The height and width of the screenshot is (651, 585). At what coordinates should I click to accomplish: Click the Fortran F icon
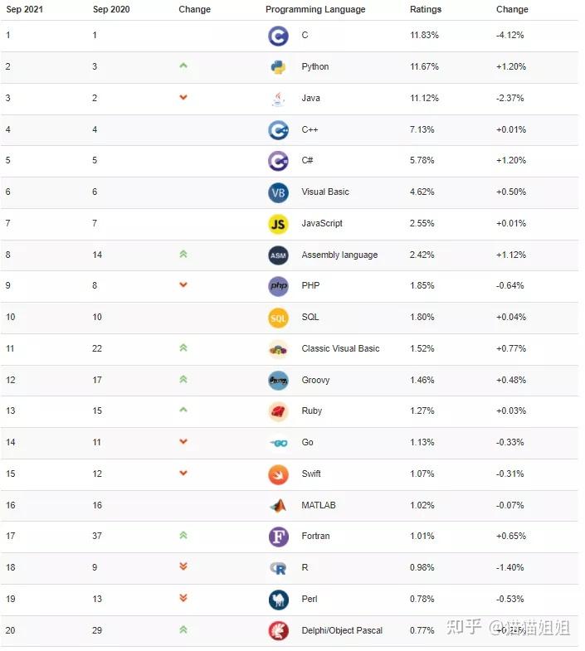point(278,537)
